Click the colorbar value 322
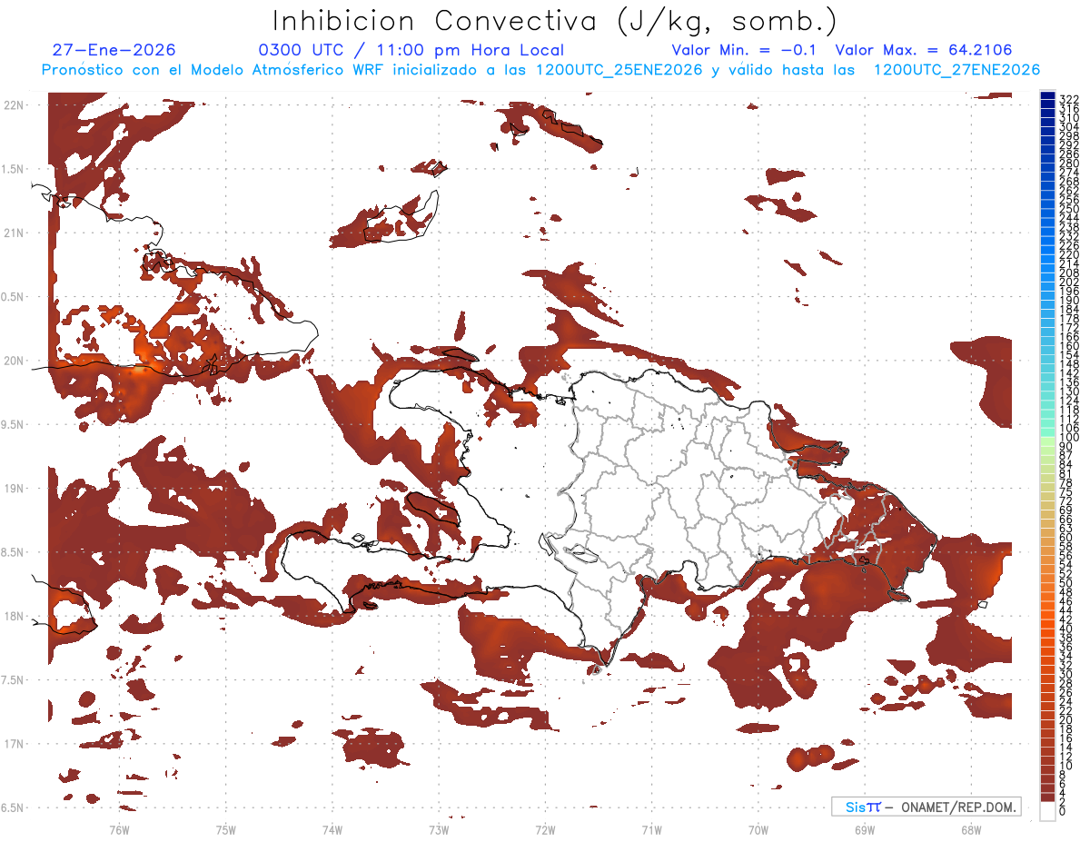1090x842 pixels. (x=1069, y=98)
